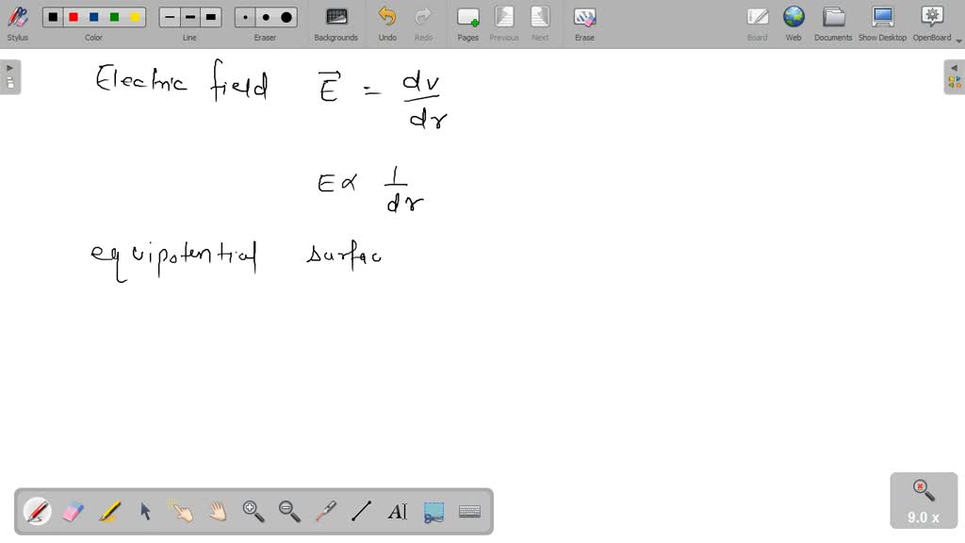Screen dimensions: 965x543
Task: Select the Eraser tool
Action: click(x=74, y=511)
